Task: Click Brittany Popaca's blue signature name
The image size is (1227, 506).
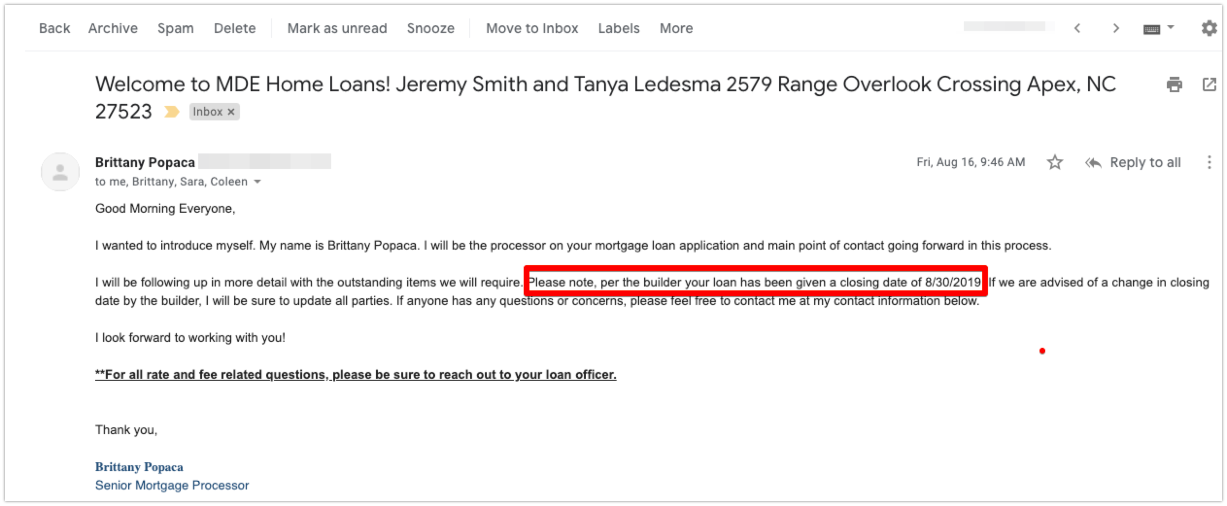Action: coord(139,467)
